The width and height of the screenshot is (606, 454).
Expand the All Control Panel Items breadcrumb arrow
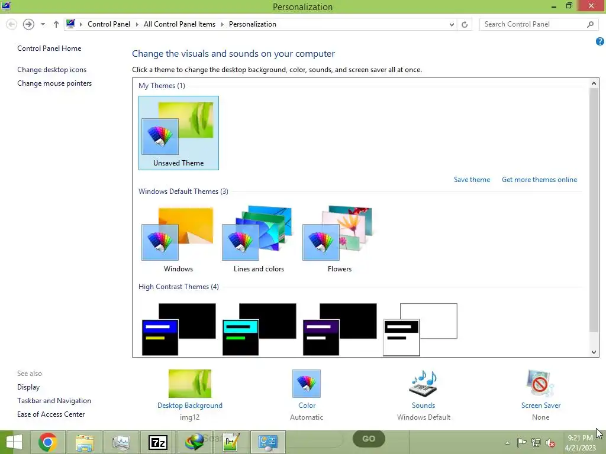[223, 24]
